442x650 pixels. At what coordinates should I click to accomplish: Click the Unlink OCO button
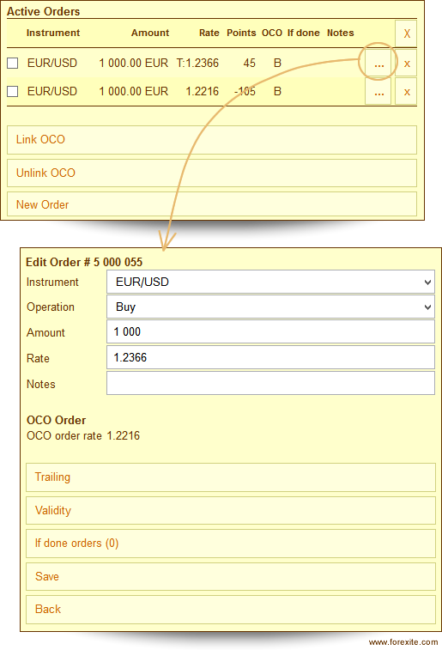coord(212,173)
